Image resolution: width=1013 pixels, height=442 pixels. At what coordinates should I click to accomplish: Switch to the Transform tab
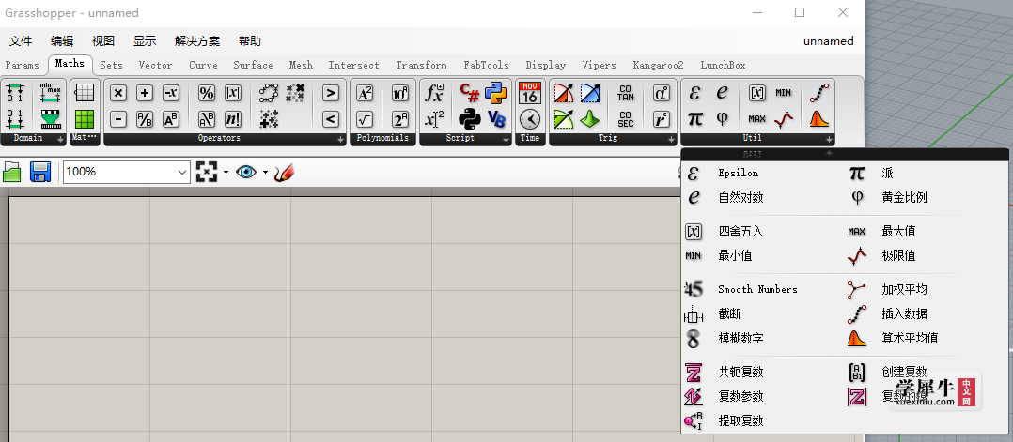coord(421,65)
